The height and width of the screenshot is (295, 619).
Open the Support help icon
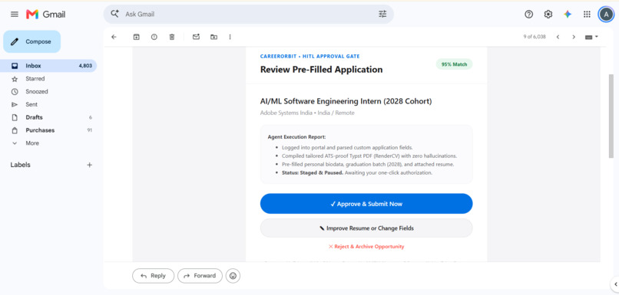(528, 15)
